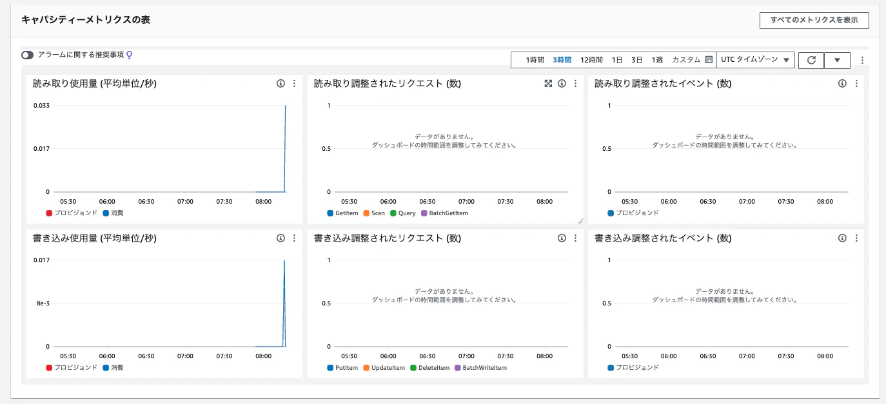The height and width of the screenshot is (404, 886).
Task: Click the spike in 読み取り使用量 chart
Action: (285, 148)
